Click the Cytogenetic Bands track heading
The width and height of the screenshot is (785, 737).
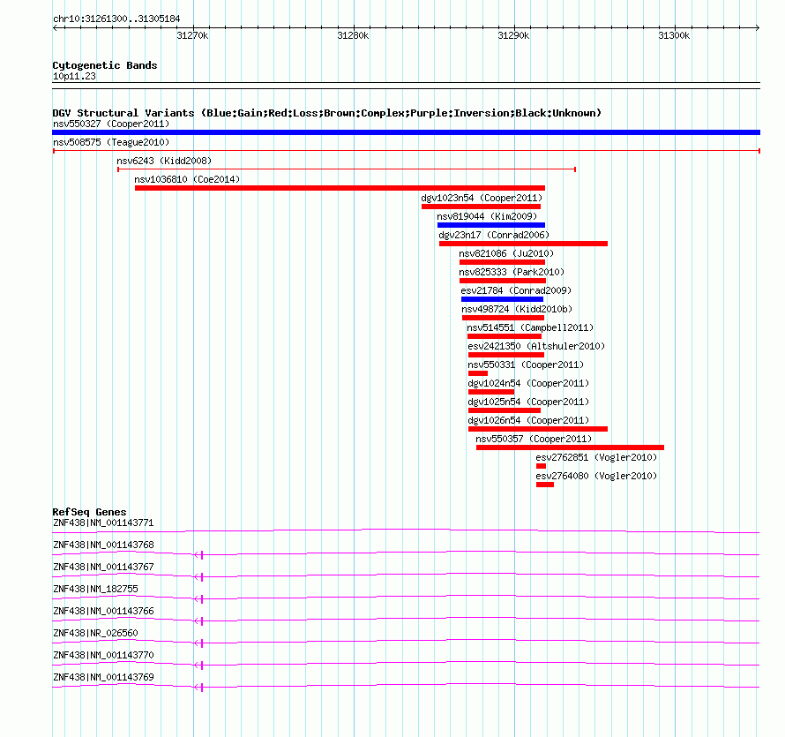click(x=105, y=65)
